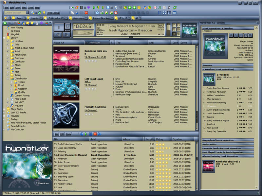This screenshot has height=196, width=262.
Task: Open the Current selection search dropdown
Action: pyautogui.click(x=28, y=13)
